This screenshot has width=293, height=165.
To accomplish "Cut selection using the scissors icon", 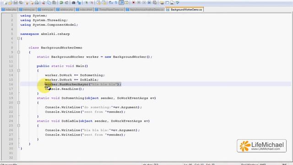I will click(x=43, y=3).
